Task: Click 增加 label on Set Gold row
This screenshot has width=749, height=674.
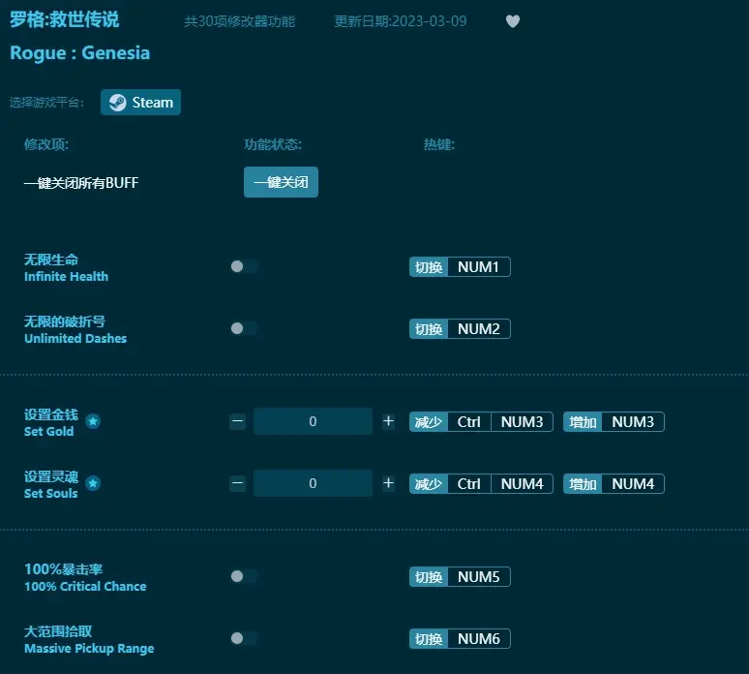Action: 583,422
